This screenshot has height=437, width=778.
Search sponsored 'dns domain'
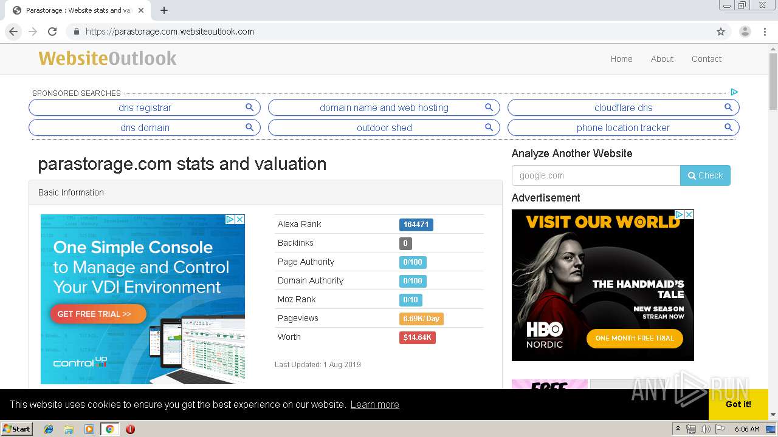[145, 127]
